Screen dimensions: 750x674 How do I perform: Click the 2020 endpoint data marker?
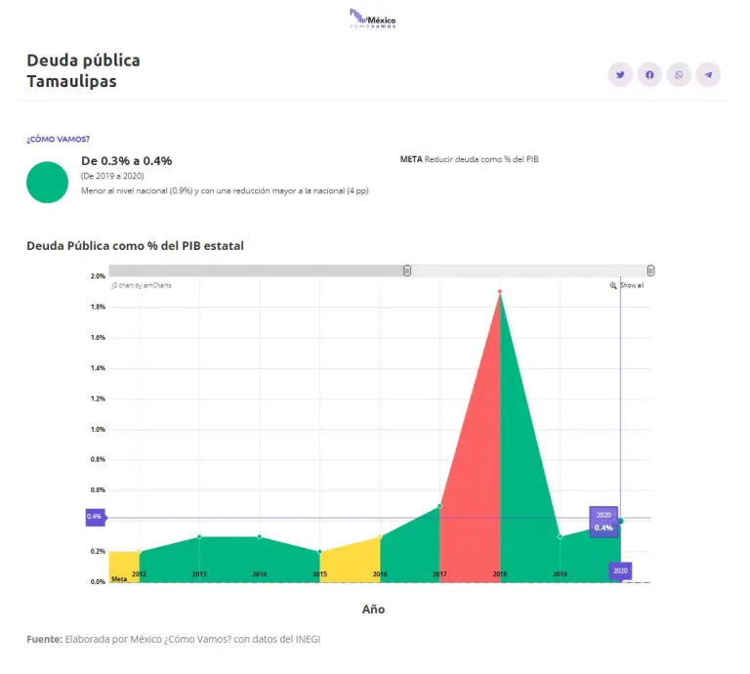(620, 521)
